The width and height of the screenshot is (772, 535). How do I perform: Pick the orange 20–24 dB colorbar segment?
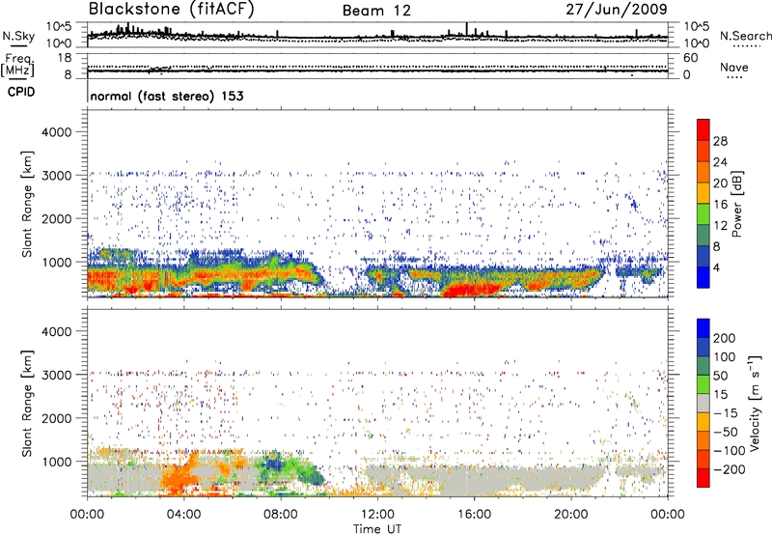pos(703,172)
